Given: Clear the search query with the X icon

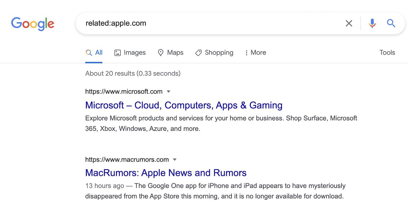Looking at the screenshot, I should (x=349, y=23).
